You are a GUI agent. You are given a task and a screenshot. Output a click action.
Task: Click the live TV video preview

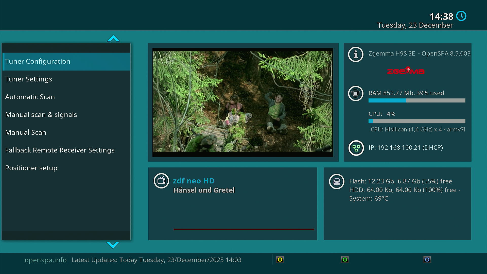[243, 102]
